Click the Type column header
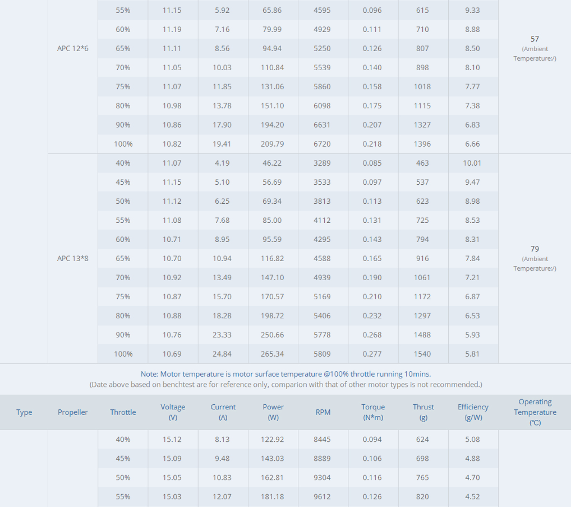This screenshot has height=507, width=571. (x=24, y=412)
